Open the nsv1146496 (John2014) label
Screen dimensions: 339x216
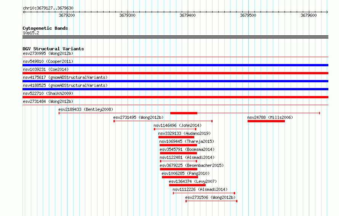(x=177, y=125)
